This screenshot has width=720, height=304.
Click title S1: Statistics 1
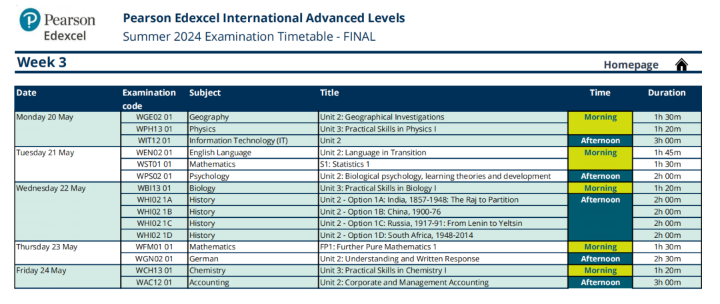(x=345, y=165)
